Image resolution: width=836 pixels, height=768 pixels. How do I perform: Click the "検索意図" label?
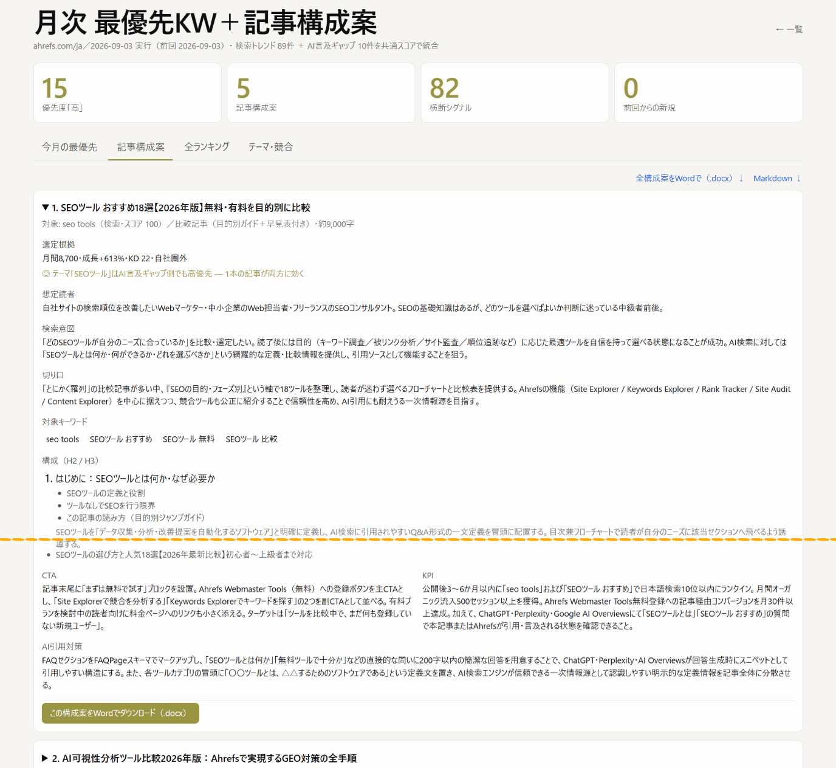58,329
